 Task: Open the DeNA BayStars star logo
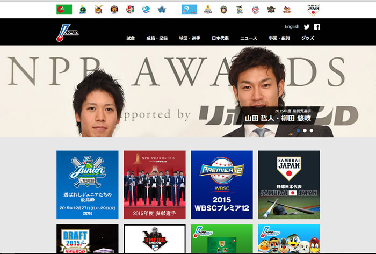point(162,10)
